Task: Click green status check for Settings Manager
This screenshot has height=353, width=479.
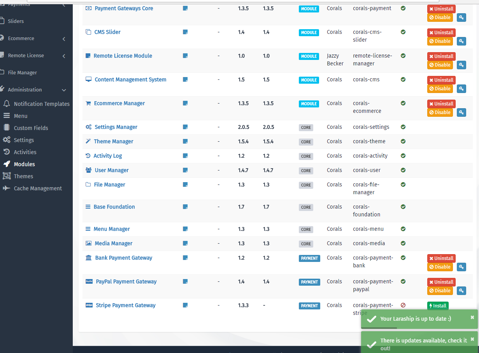Action: click(x=403, y=127)
